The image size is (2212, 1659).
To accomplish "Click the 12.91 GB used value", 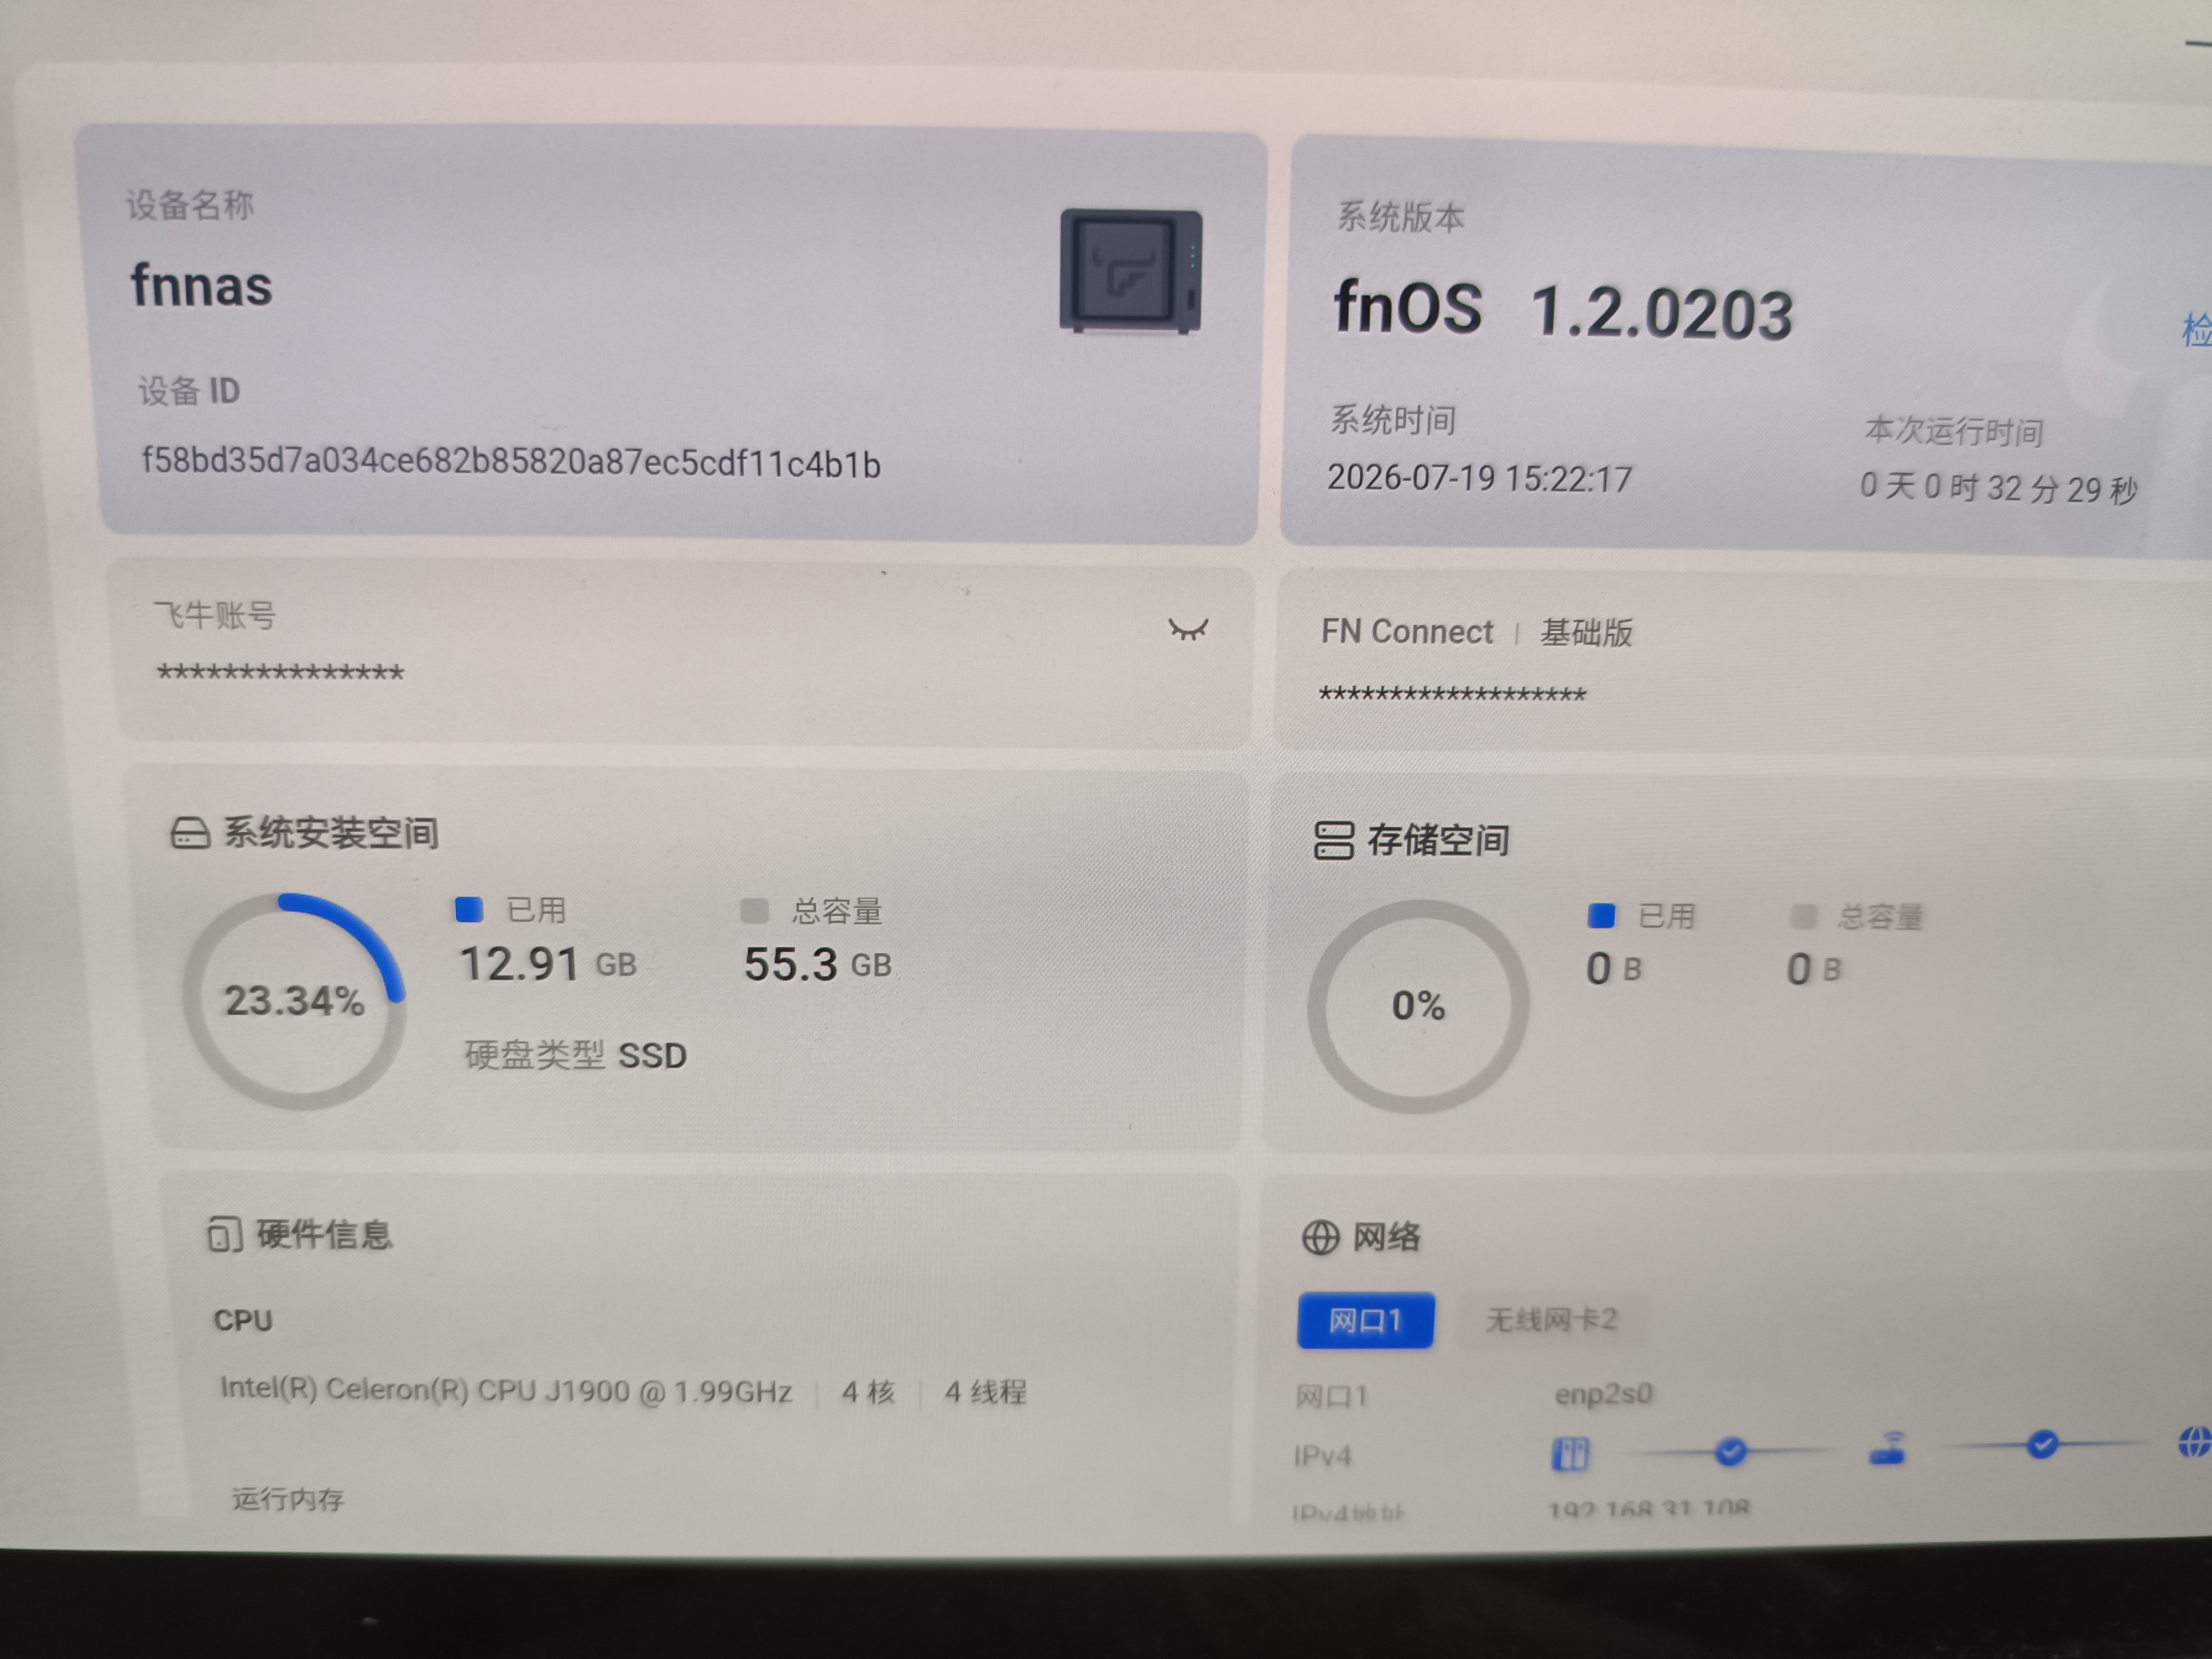I will tap(547, 964).
